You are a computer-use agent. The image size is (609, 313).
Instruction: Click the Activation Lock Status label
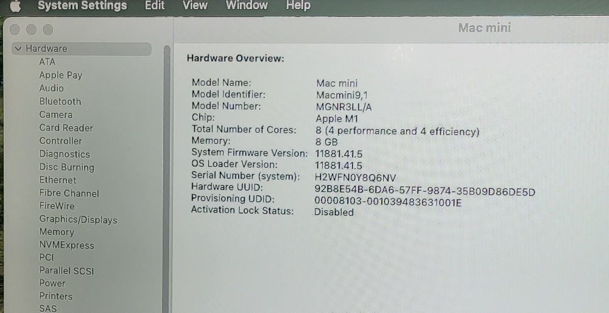(242, 211)
